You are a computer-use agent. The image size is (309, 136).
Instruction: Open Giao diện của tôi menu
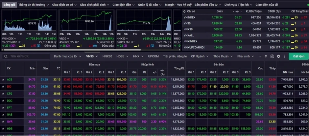point(267,5)
